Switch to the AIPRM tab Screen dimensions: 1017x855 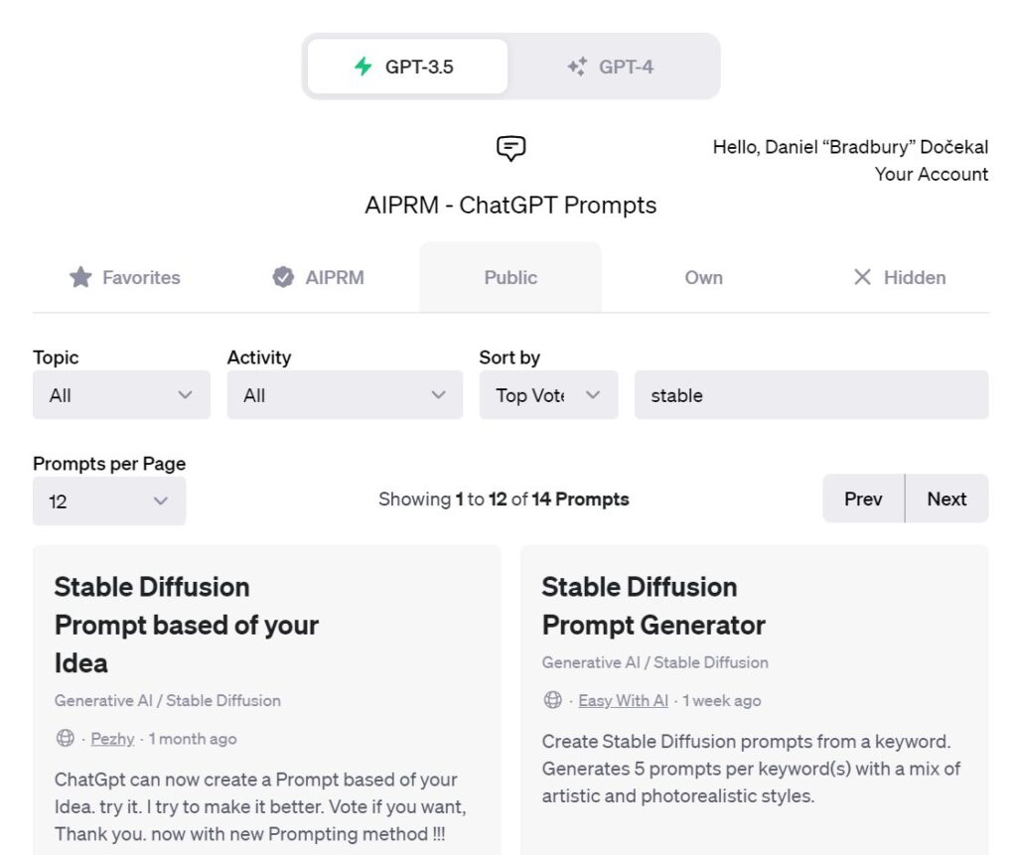click(319, 277)
